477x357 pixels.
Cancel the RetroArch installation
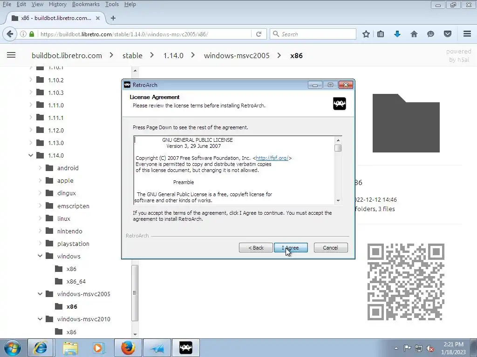click(x=331, y=248)
